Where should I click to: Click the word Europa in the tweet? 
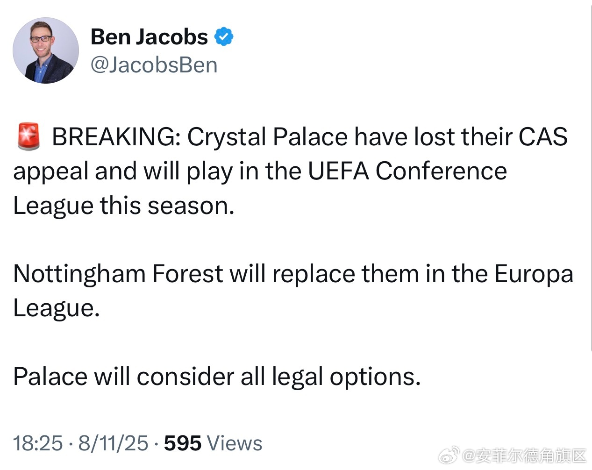534,275
